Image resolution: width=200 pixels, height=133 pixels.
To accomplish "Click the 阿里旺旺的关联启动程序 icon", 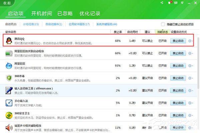I will pyautogui.click(x=9, y=53).
